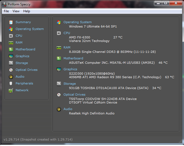Image resolution: width=184 pixels, height=146 pixels.
Task: Click the Summary clipboard icon in sidebar
Action: 11,22
